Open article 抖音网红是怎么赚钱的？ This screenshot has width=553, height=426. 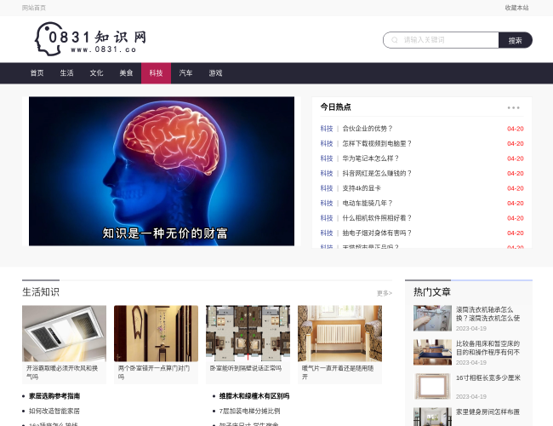pos(377,174)
